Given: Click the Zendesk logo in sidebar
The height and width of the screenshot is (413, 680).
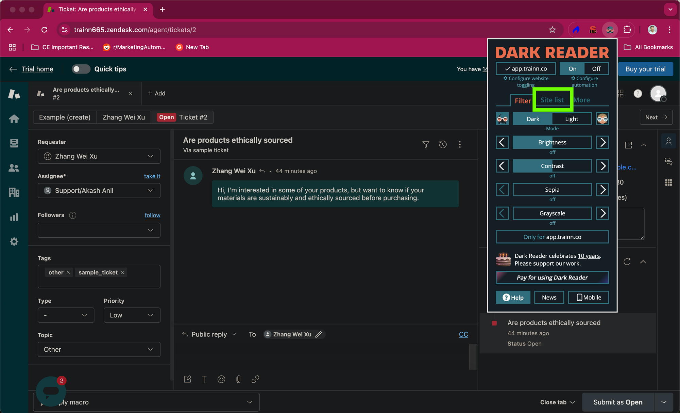Looking at the screenshot, I should (14, 94).
